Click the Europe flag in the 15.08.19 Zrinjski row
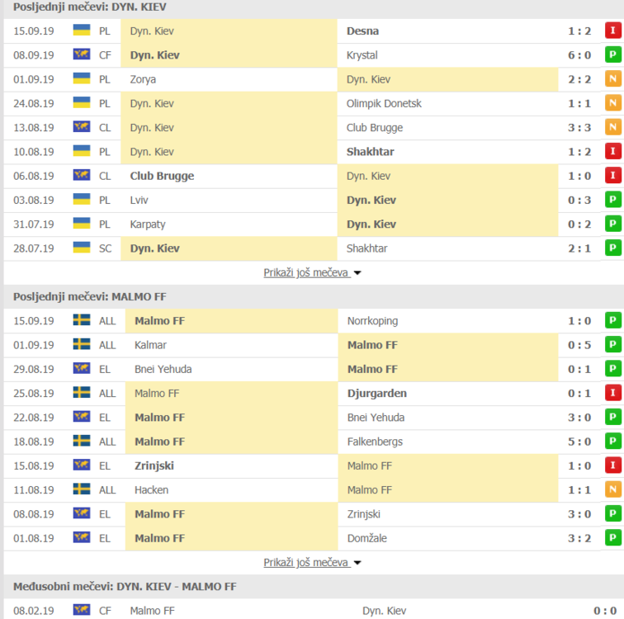Screen dimensions: 624x619 pos(82,465)
